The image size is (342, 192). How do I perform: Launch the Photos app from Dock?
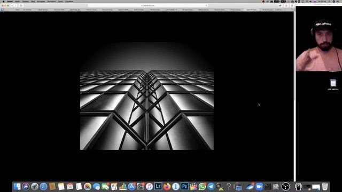[x=88, y=187]
